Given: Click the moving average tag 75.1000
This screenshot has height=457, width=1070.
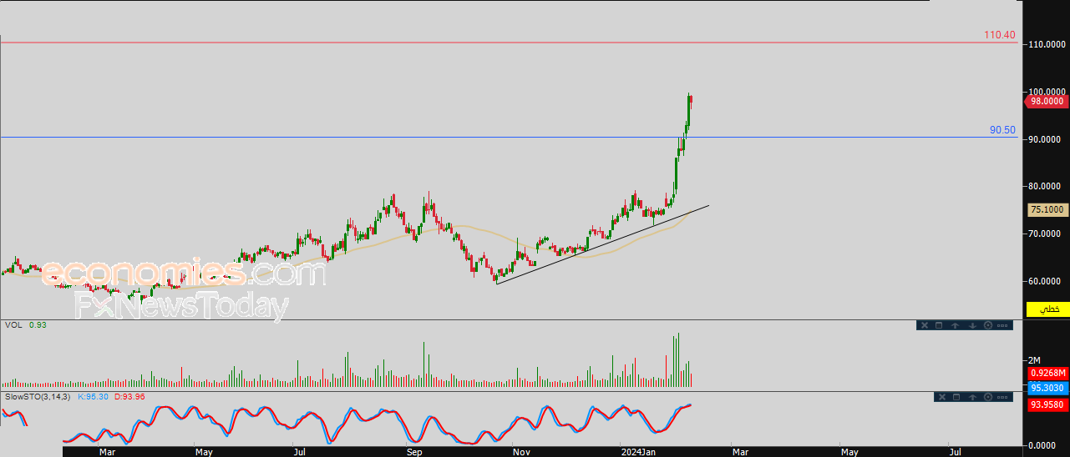Looking at the screenshot, I should coord(1048,210).
